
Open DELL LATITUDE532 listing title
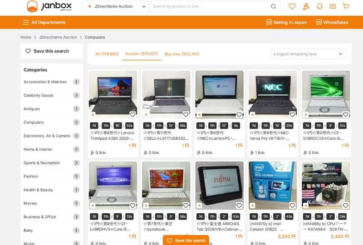[x=166, y=136]
